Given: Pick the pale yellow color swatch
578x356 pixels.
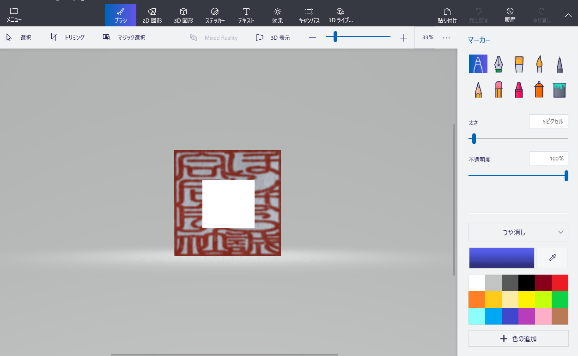Looking at the screenshot, I should [x=510, y=300].
